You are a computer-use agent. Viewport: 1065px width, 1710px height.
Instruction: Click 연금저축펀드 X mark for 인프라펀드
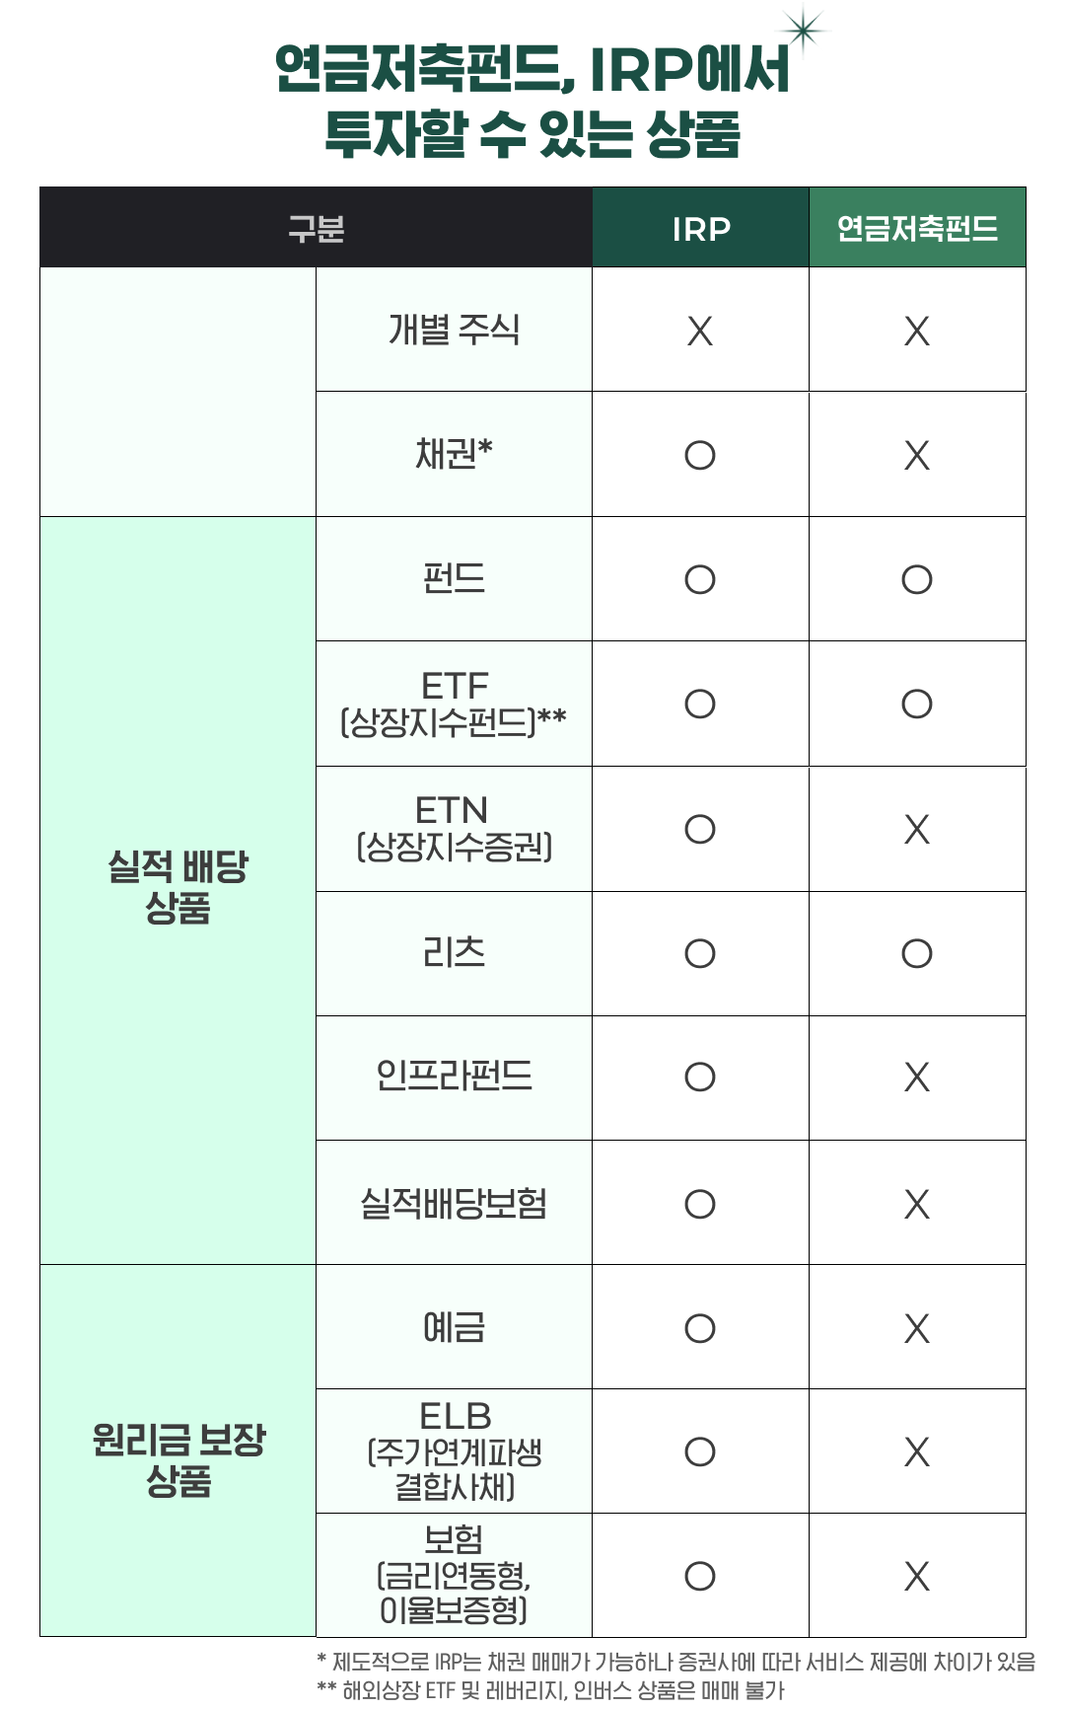coord(917,1077)
